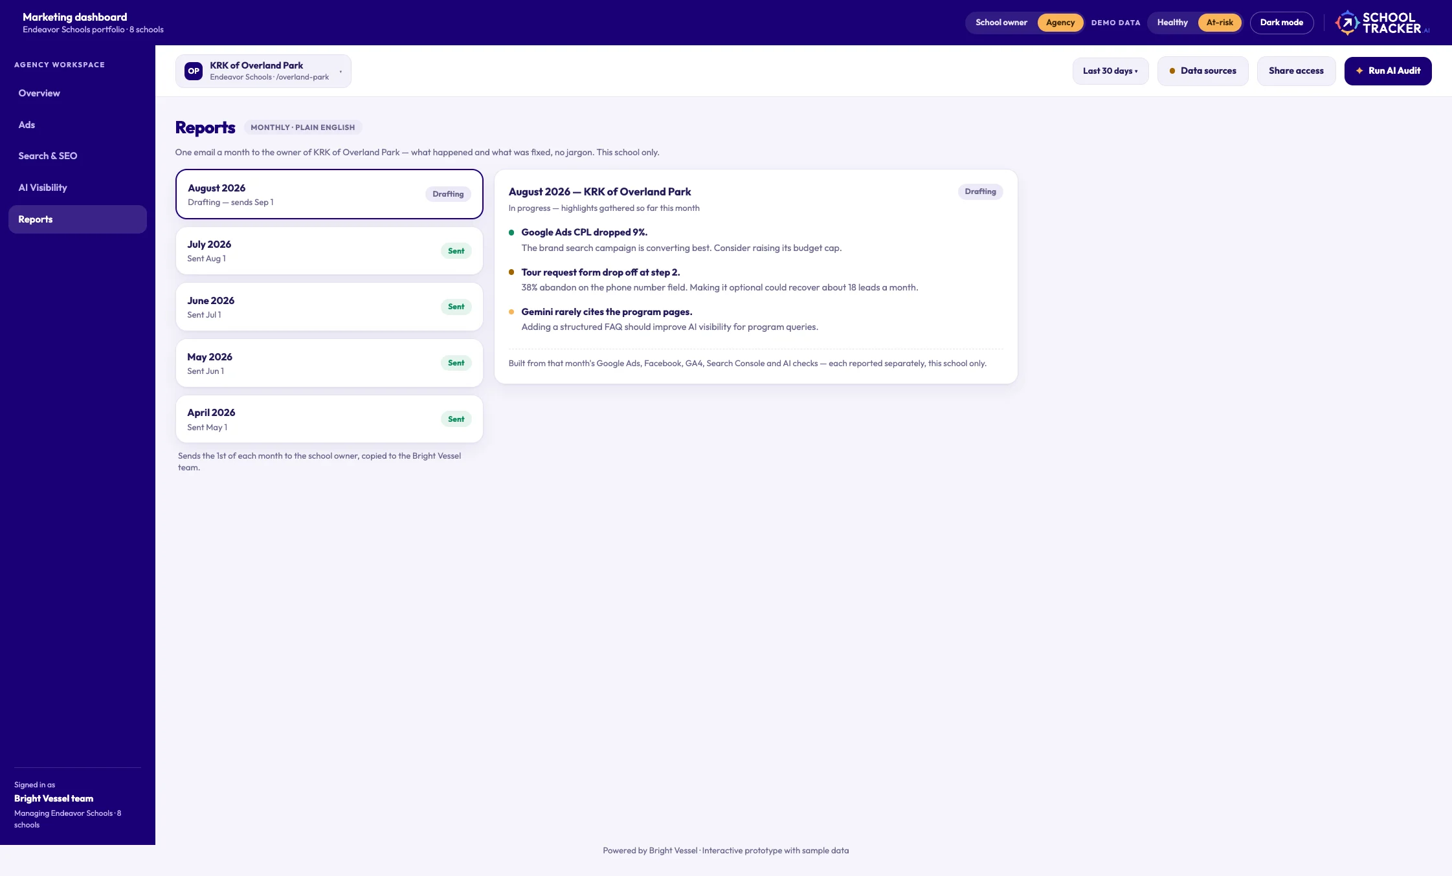Viewport: 1452px width, 876px height.
Task: Click the amber dot on Data sources
Action: click(1172, 71)
